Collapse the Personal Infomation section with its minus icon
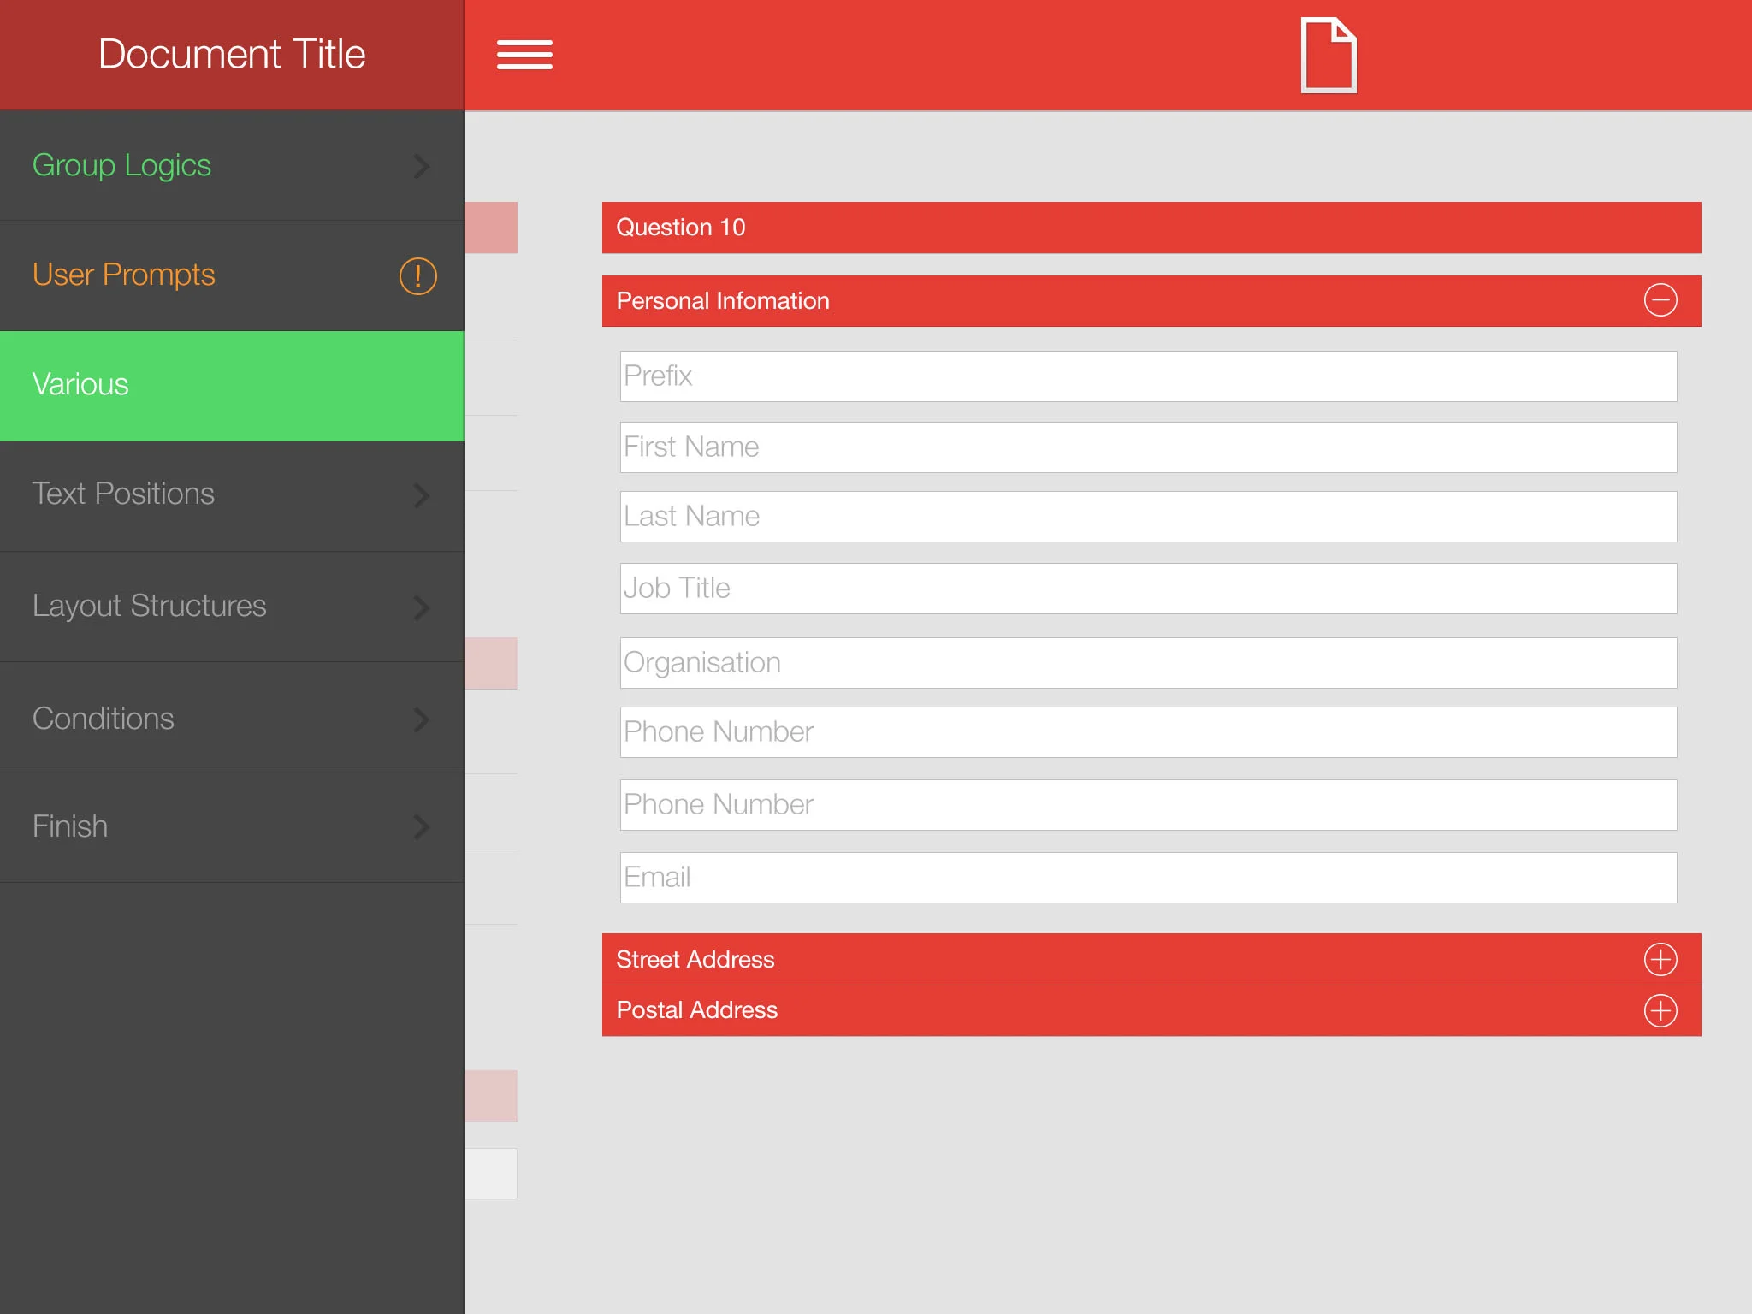 1660,300
